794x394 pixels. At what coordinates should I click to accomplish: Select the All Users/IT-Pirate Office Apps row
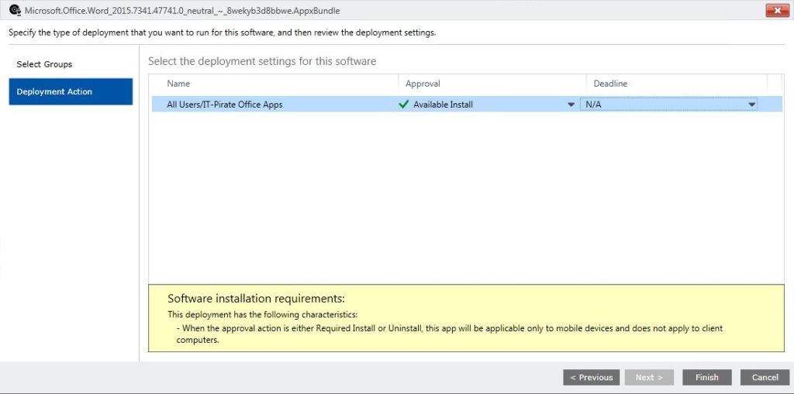pos(466,104)
